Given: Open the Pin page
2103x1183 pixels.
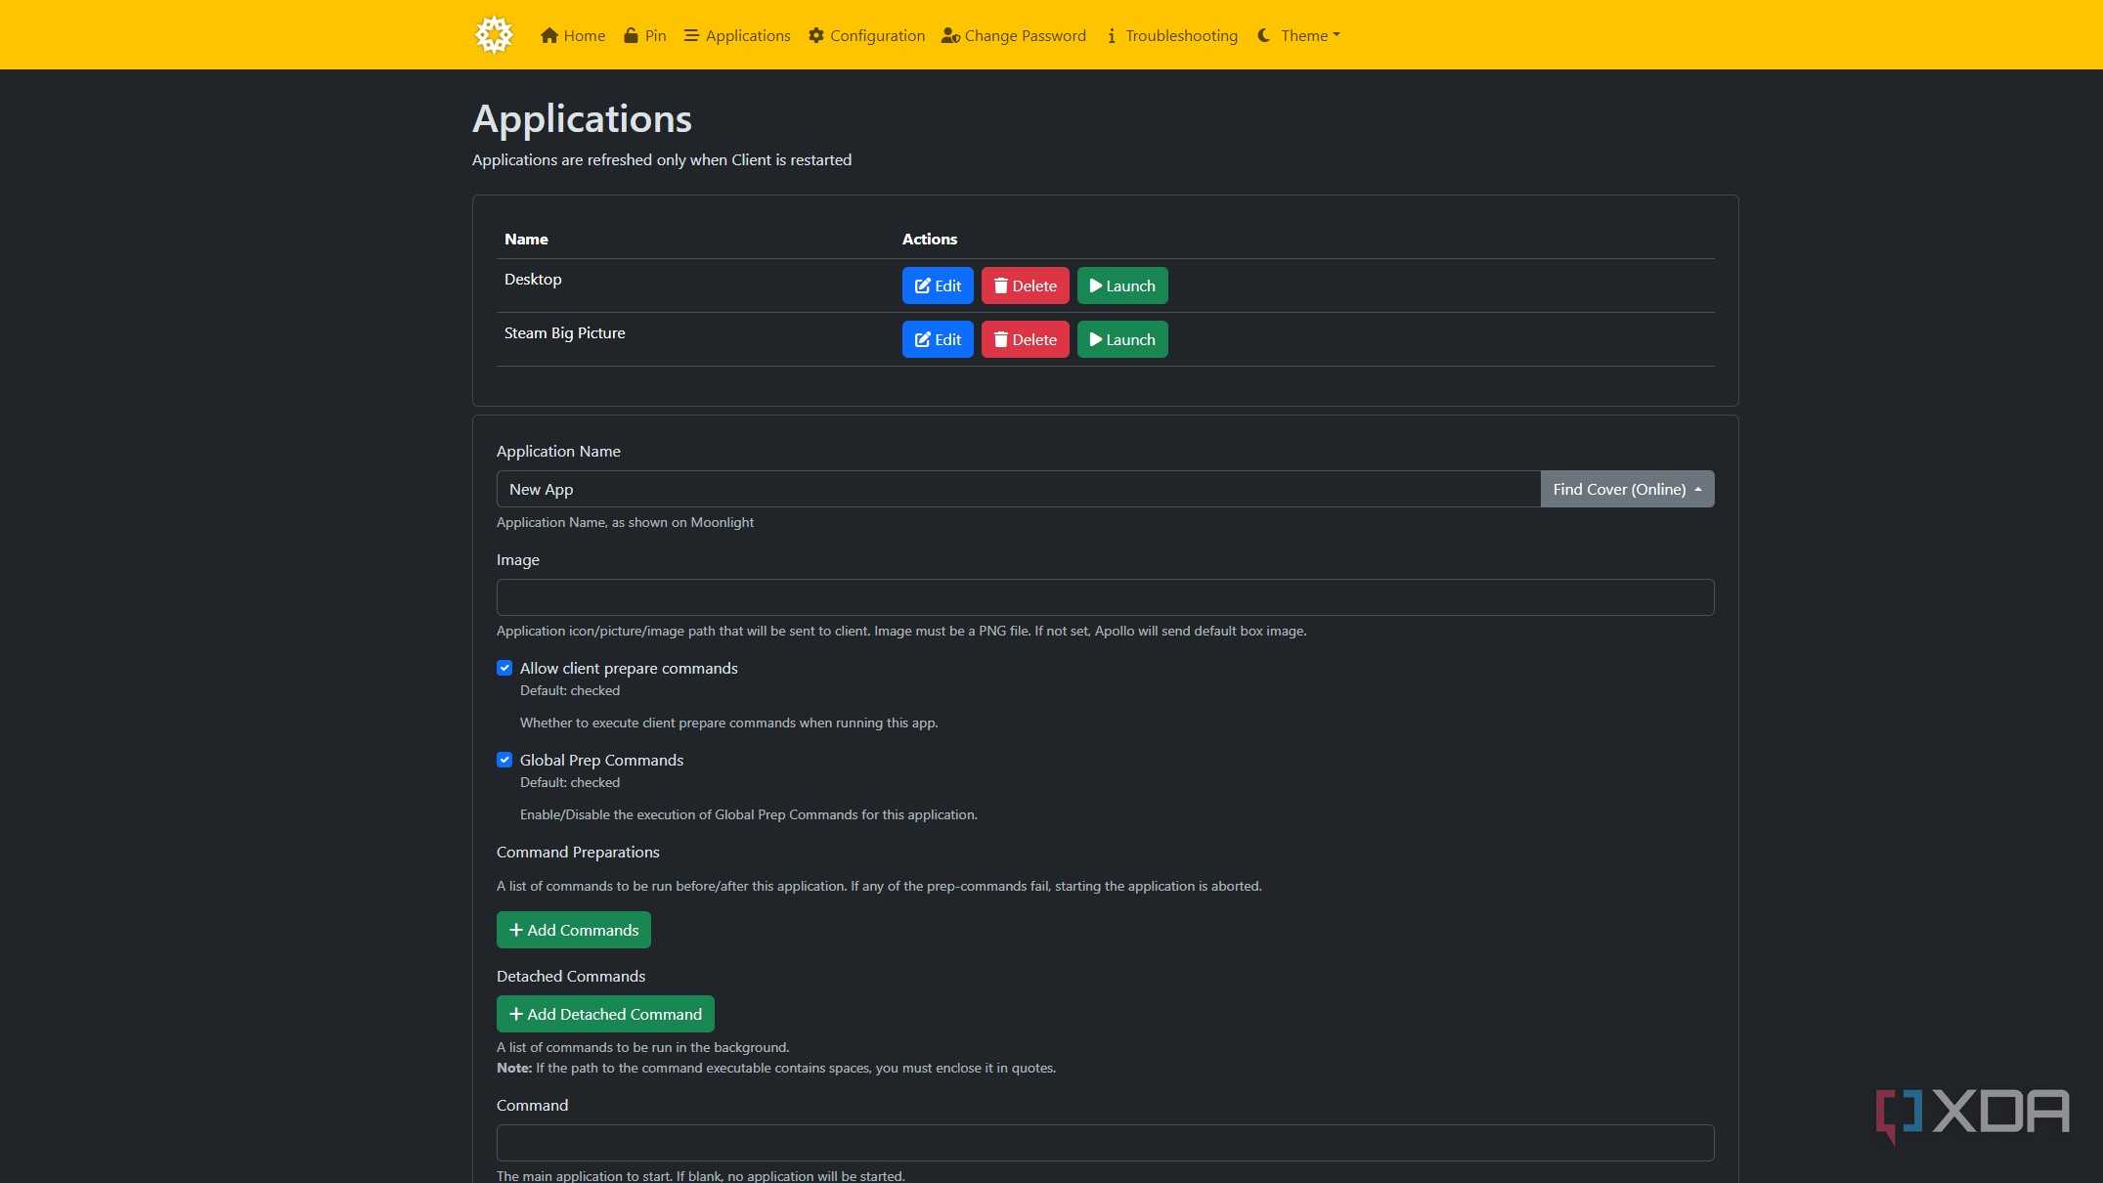Looking at the screenshot, I should [x=645, y=35].
